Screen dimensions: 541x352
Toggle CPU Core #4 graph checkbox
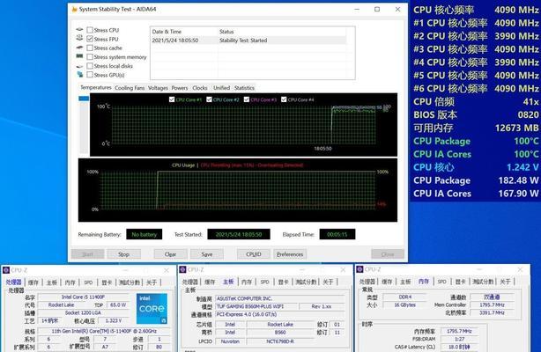pos(284,99)
